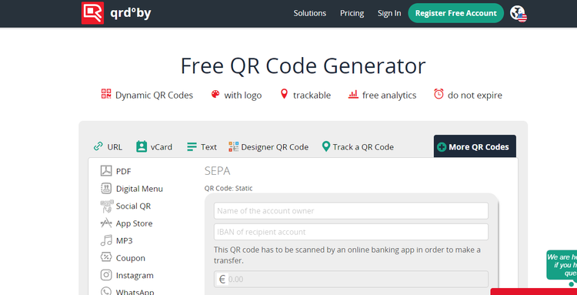Viewport: 577px width, 295px height.
Task: Open the Solutions menu
Action: [x=310, y=13]
